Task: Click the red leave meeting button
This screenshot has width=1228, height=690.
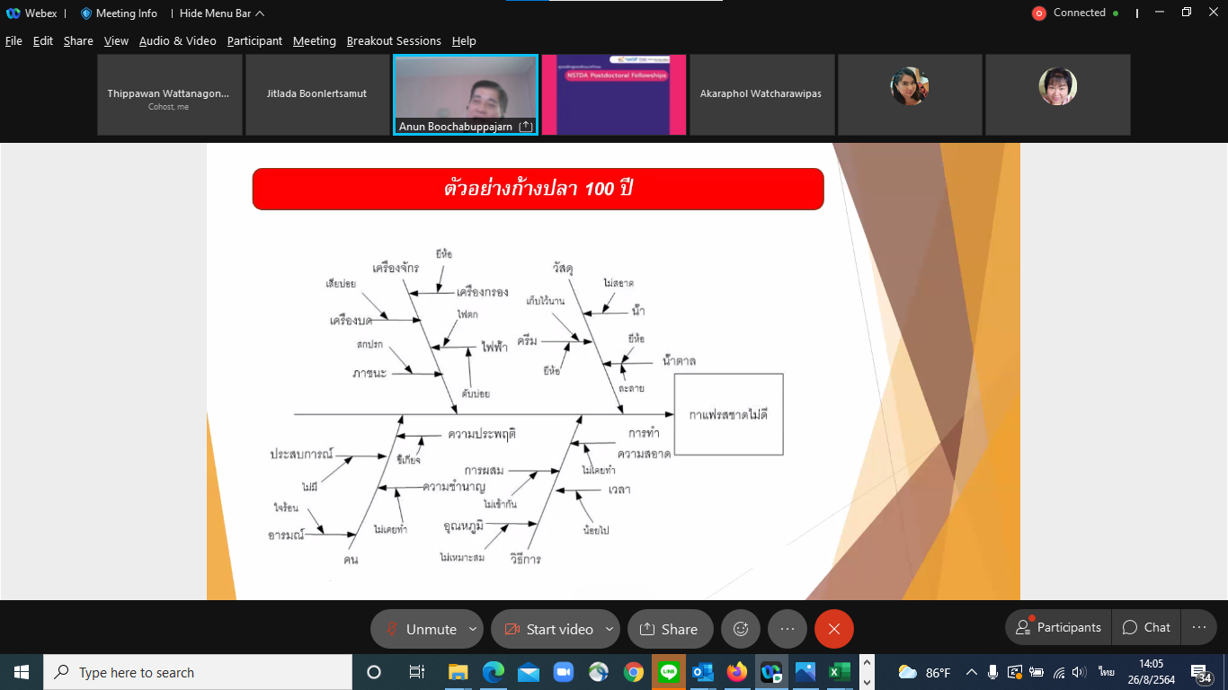Action: [834, 629]
